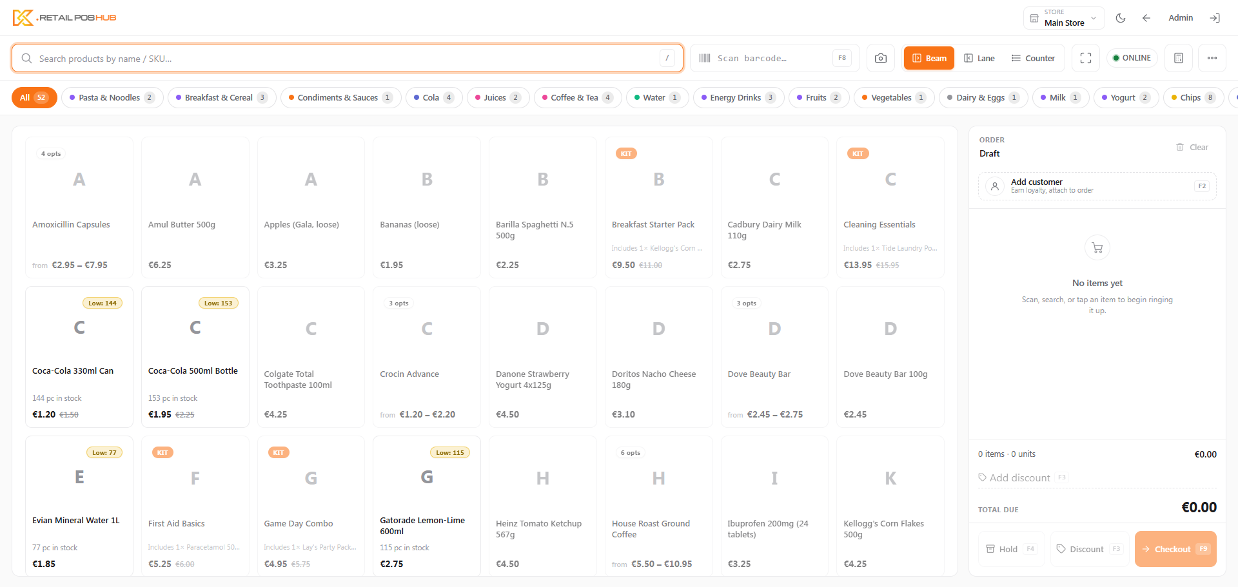Click the back arrow icon in header
Viewport: 1238px width, 587px height.
point(1146,18)
